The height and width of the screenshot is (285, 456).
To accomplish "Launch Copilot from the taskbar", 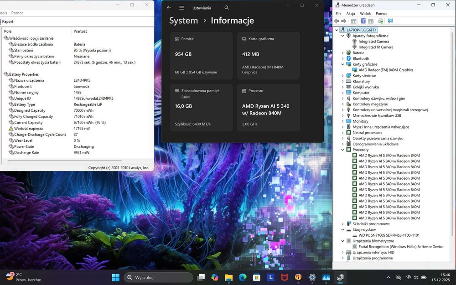I will 215,277.
